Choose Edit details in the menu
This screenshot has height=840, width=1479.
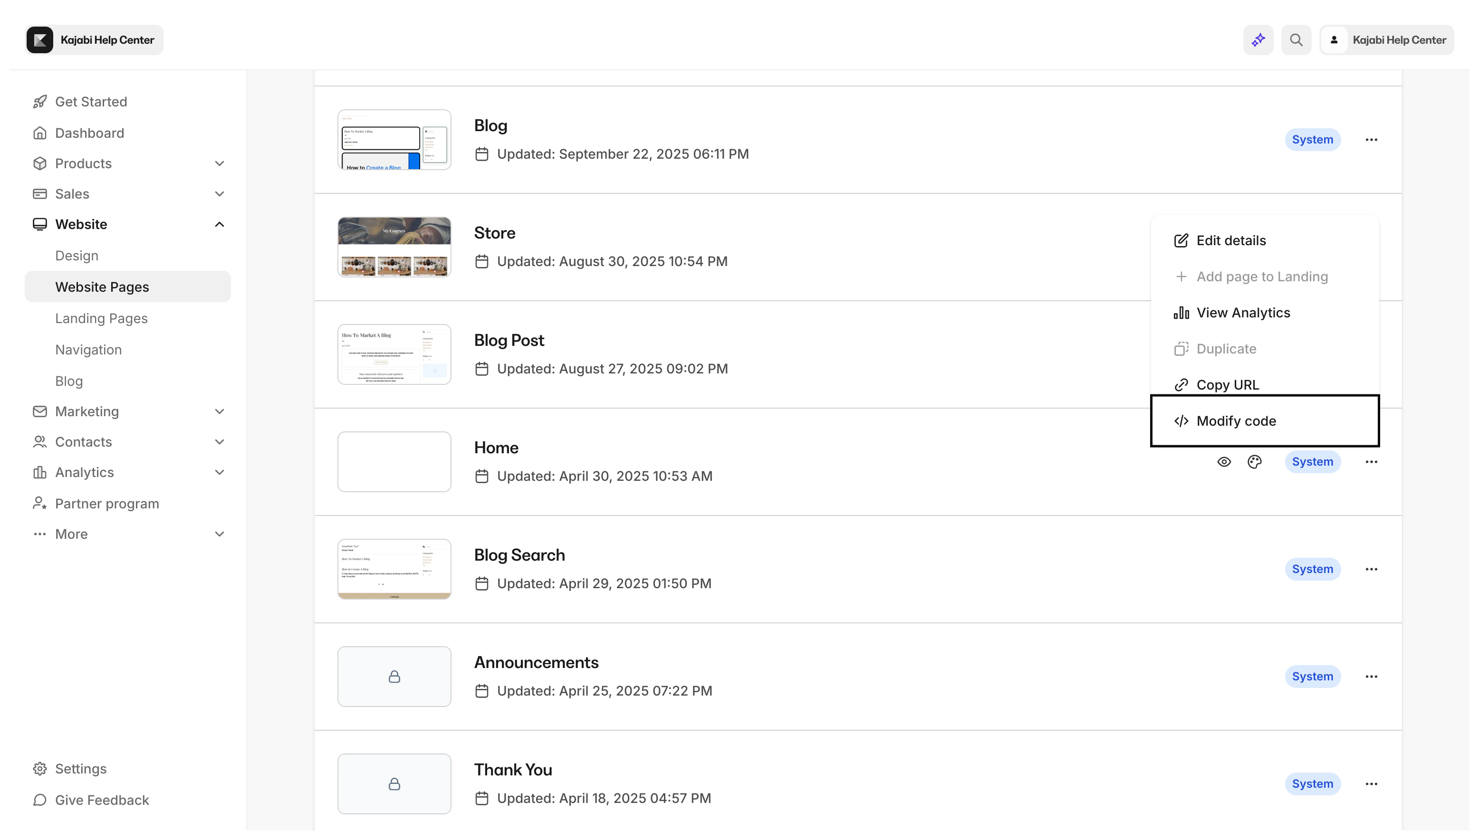(x=1230, y=240)
